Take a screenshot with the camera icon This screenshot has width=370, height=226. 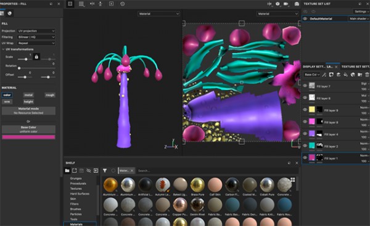(x=297, y=4)
